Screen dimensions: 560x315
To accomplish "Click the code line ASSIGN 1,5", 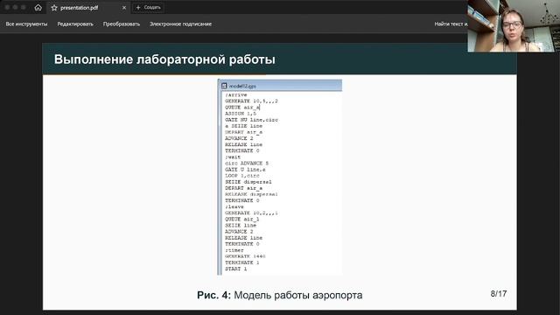I will (241, 114).
